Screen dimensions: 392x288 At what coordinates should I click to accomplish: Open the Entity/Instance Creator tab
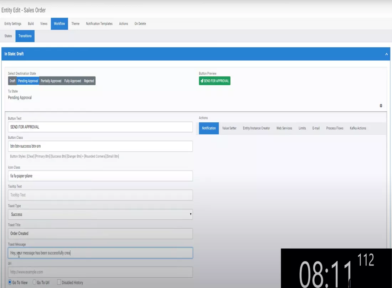tap(256, 128)
